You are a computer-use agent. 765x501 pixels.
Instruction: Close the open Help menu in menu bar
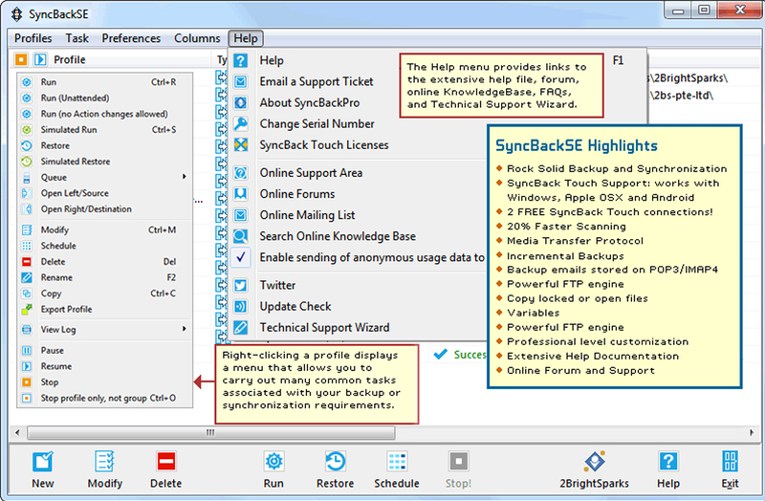click(x=246, y=38)
